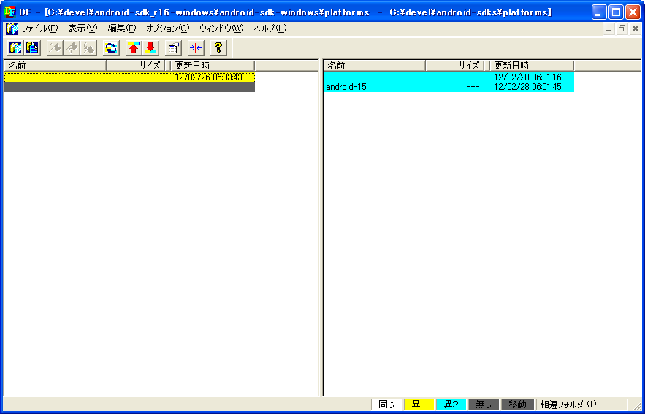Minimize the inner comparison child window

click(609, 28)
